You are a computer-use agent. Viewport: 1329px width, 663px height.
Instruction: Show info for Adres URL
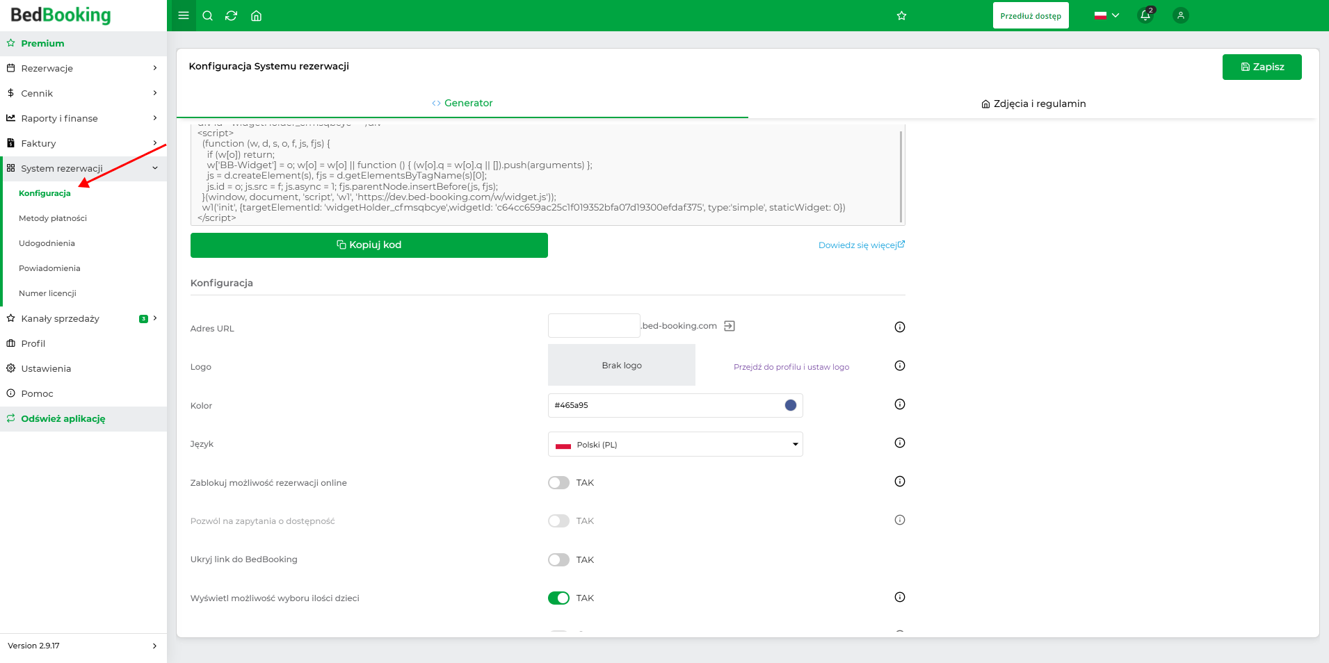point(900,327)
